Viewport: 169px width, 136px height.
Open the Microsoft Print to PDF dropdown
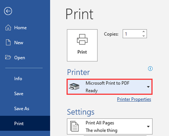click(110, 87)
